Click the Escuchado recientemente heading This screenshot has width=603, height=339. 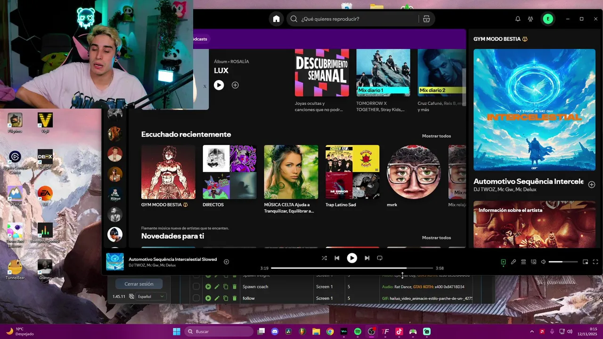(186, 135)
